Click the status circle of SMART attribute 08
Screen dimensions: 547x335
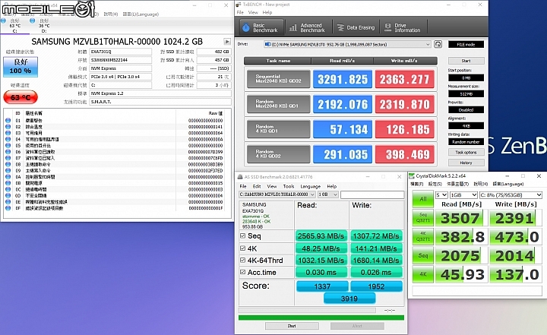pos(8,164)
